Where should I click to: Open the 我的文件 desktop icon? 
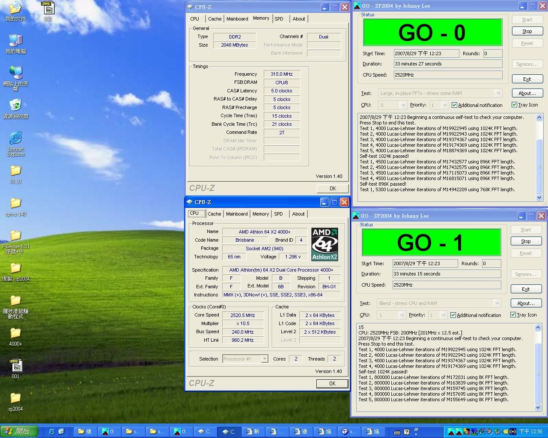(x=15, y=11)
